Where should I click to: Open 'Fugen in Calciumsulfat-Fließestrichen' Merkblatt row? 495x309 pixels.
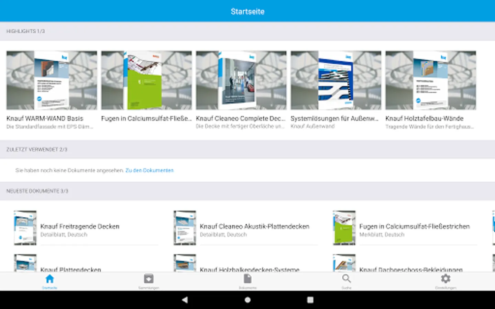point(405,228)
